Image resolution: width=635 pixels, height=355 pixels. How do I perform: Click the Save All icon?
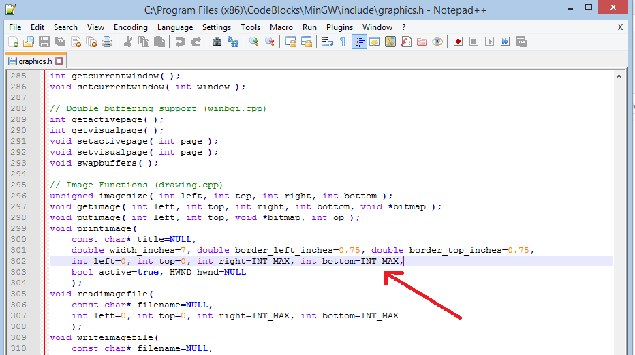[60, 42]
